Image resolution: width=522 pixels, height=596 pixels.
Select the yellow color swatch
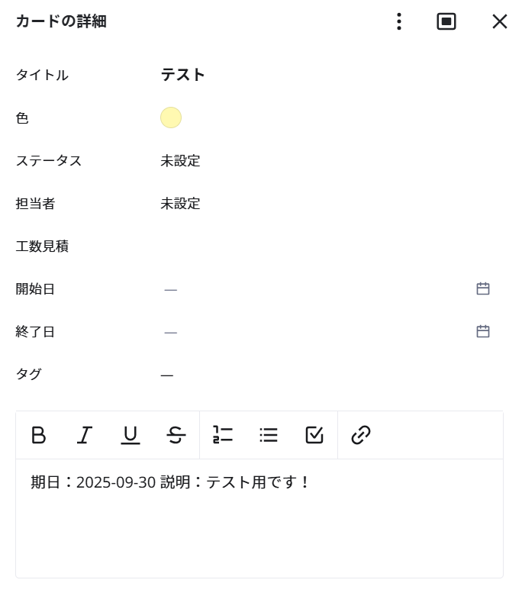(x=171, y=118)
